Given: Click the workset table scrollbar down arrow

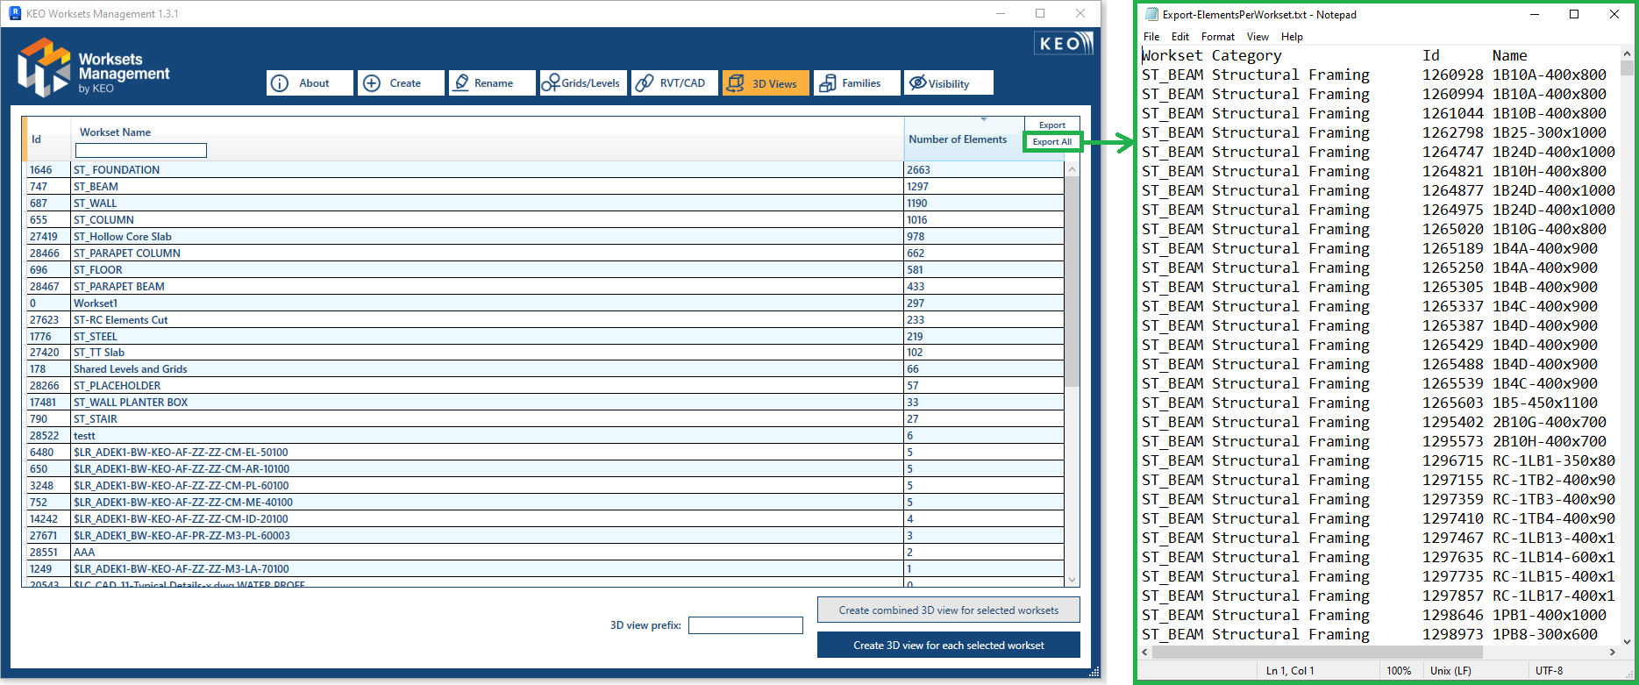Looking at the screenshot, I should tap(1072, 580).
